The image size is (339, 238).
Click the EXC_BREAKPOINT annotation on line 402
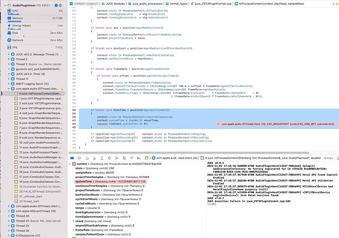click(x=278, y=124)
